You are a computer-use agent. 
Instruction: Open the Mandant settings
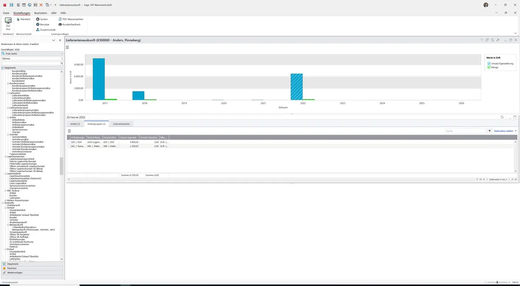coord(23,19)
